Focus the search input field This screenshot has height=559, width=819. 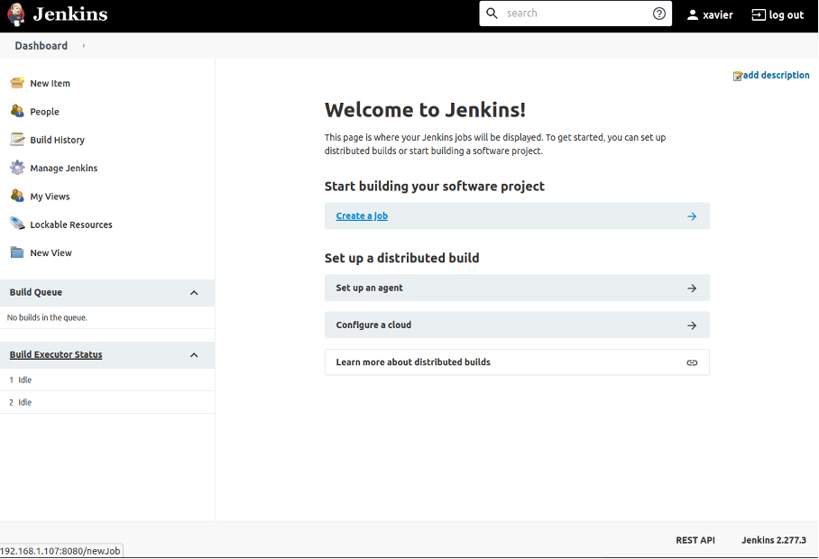point(575,14)
